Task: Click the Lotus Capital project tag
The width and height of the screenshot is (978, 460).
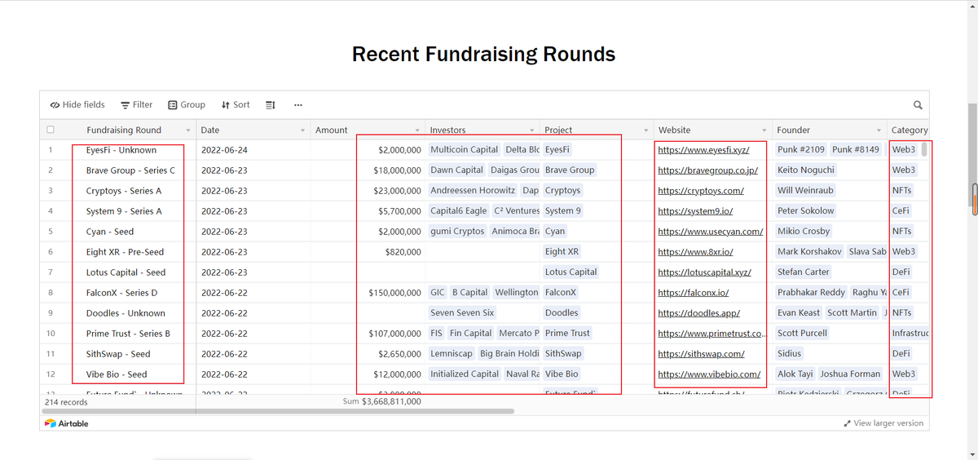Action: point(571,272)
